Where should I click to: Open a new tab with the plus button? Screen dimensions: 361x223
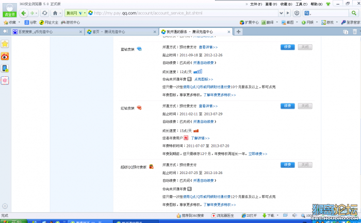pos(238,32)
